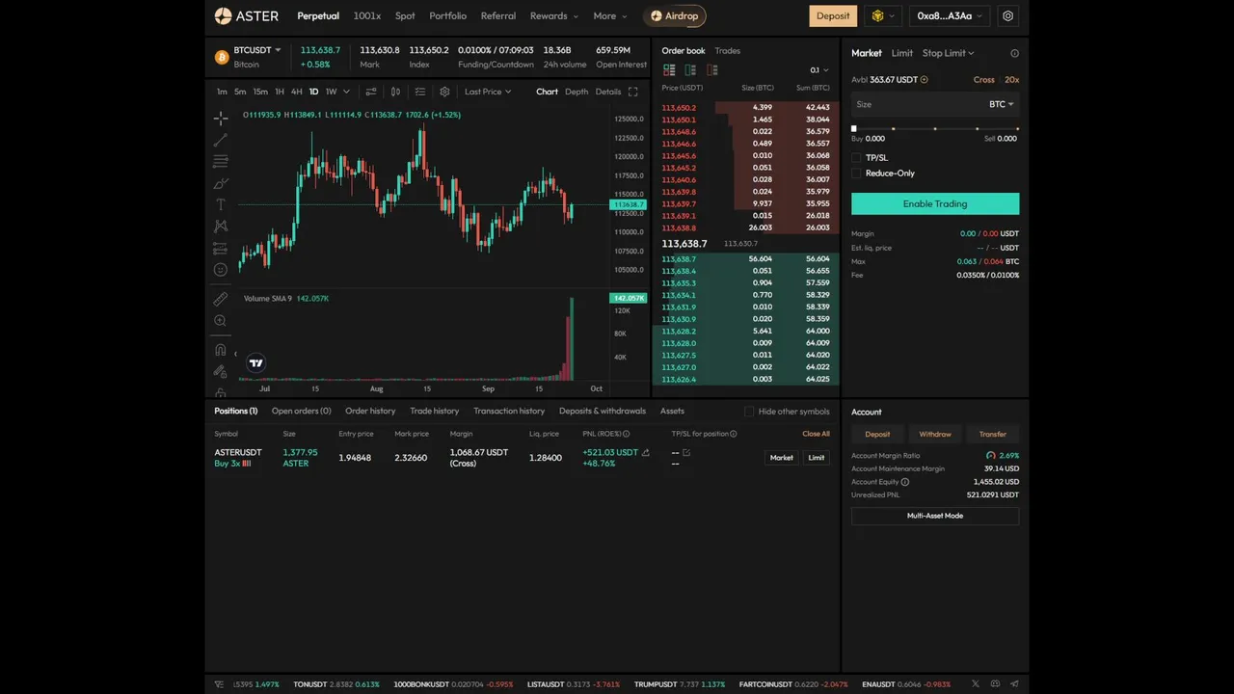Change order book grouping 0.1
The width and height of the screenshot is (1234, 694).
(818, 69)
